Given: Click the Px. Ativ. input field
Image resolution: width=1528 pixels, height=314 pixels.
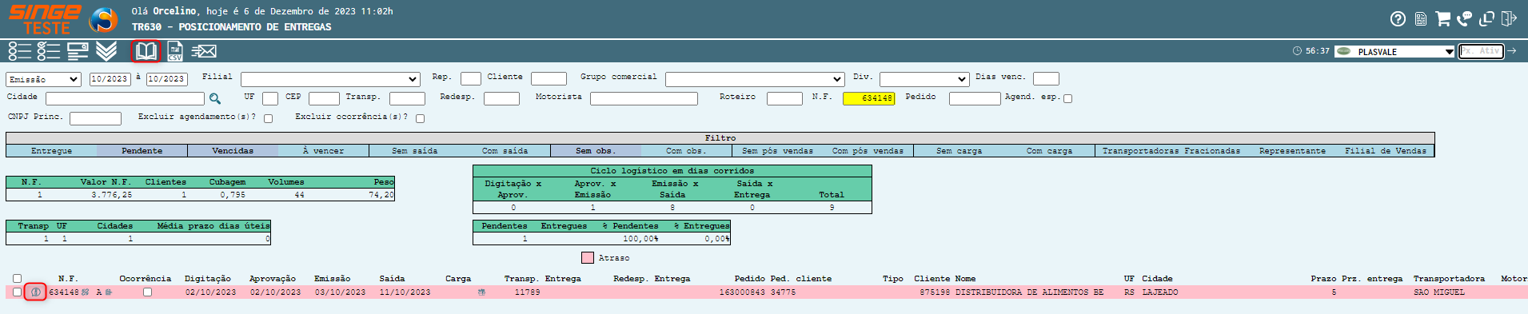Looking at the screenshot, I should click(x=1481, y=51).
